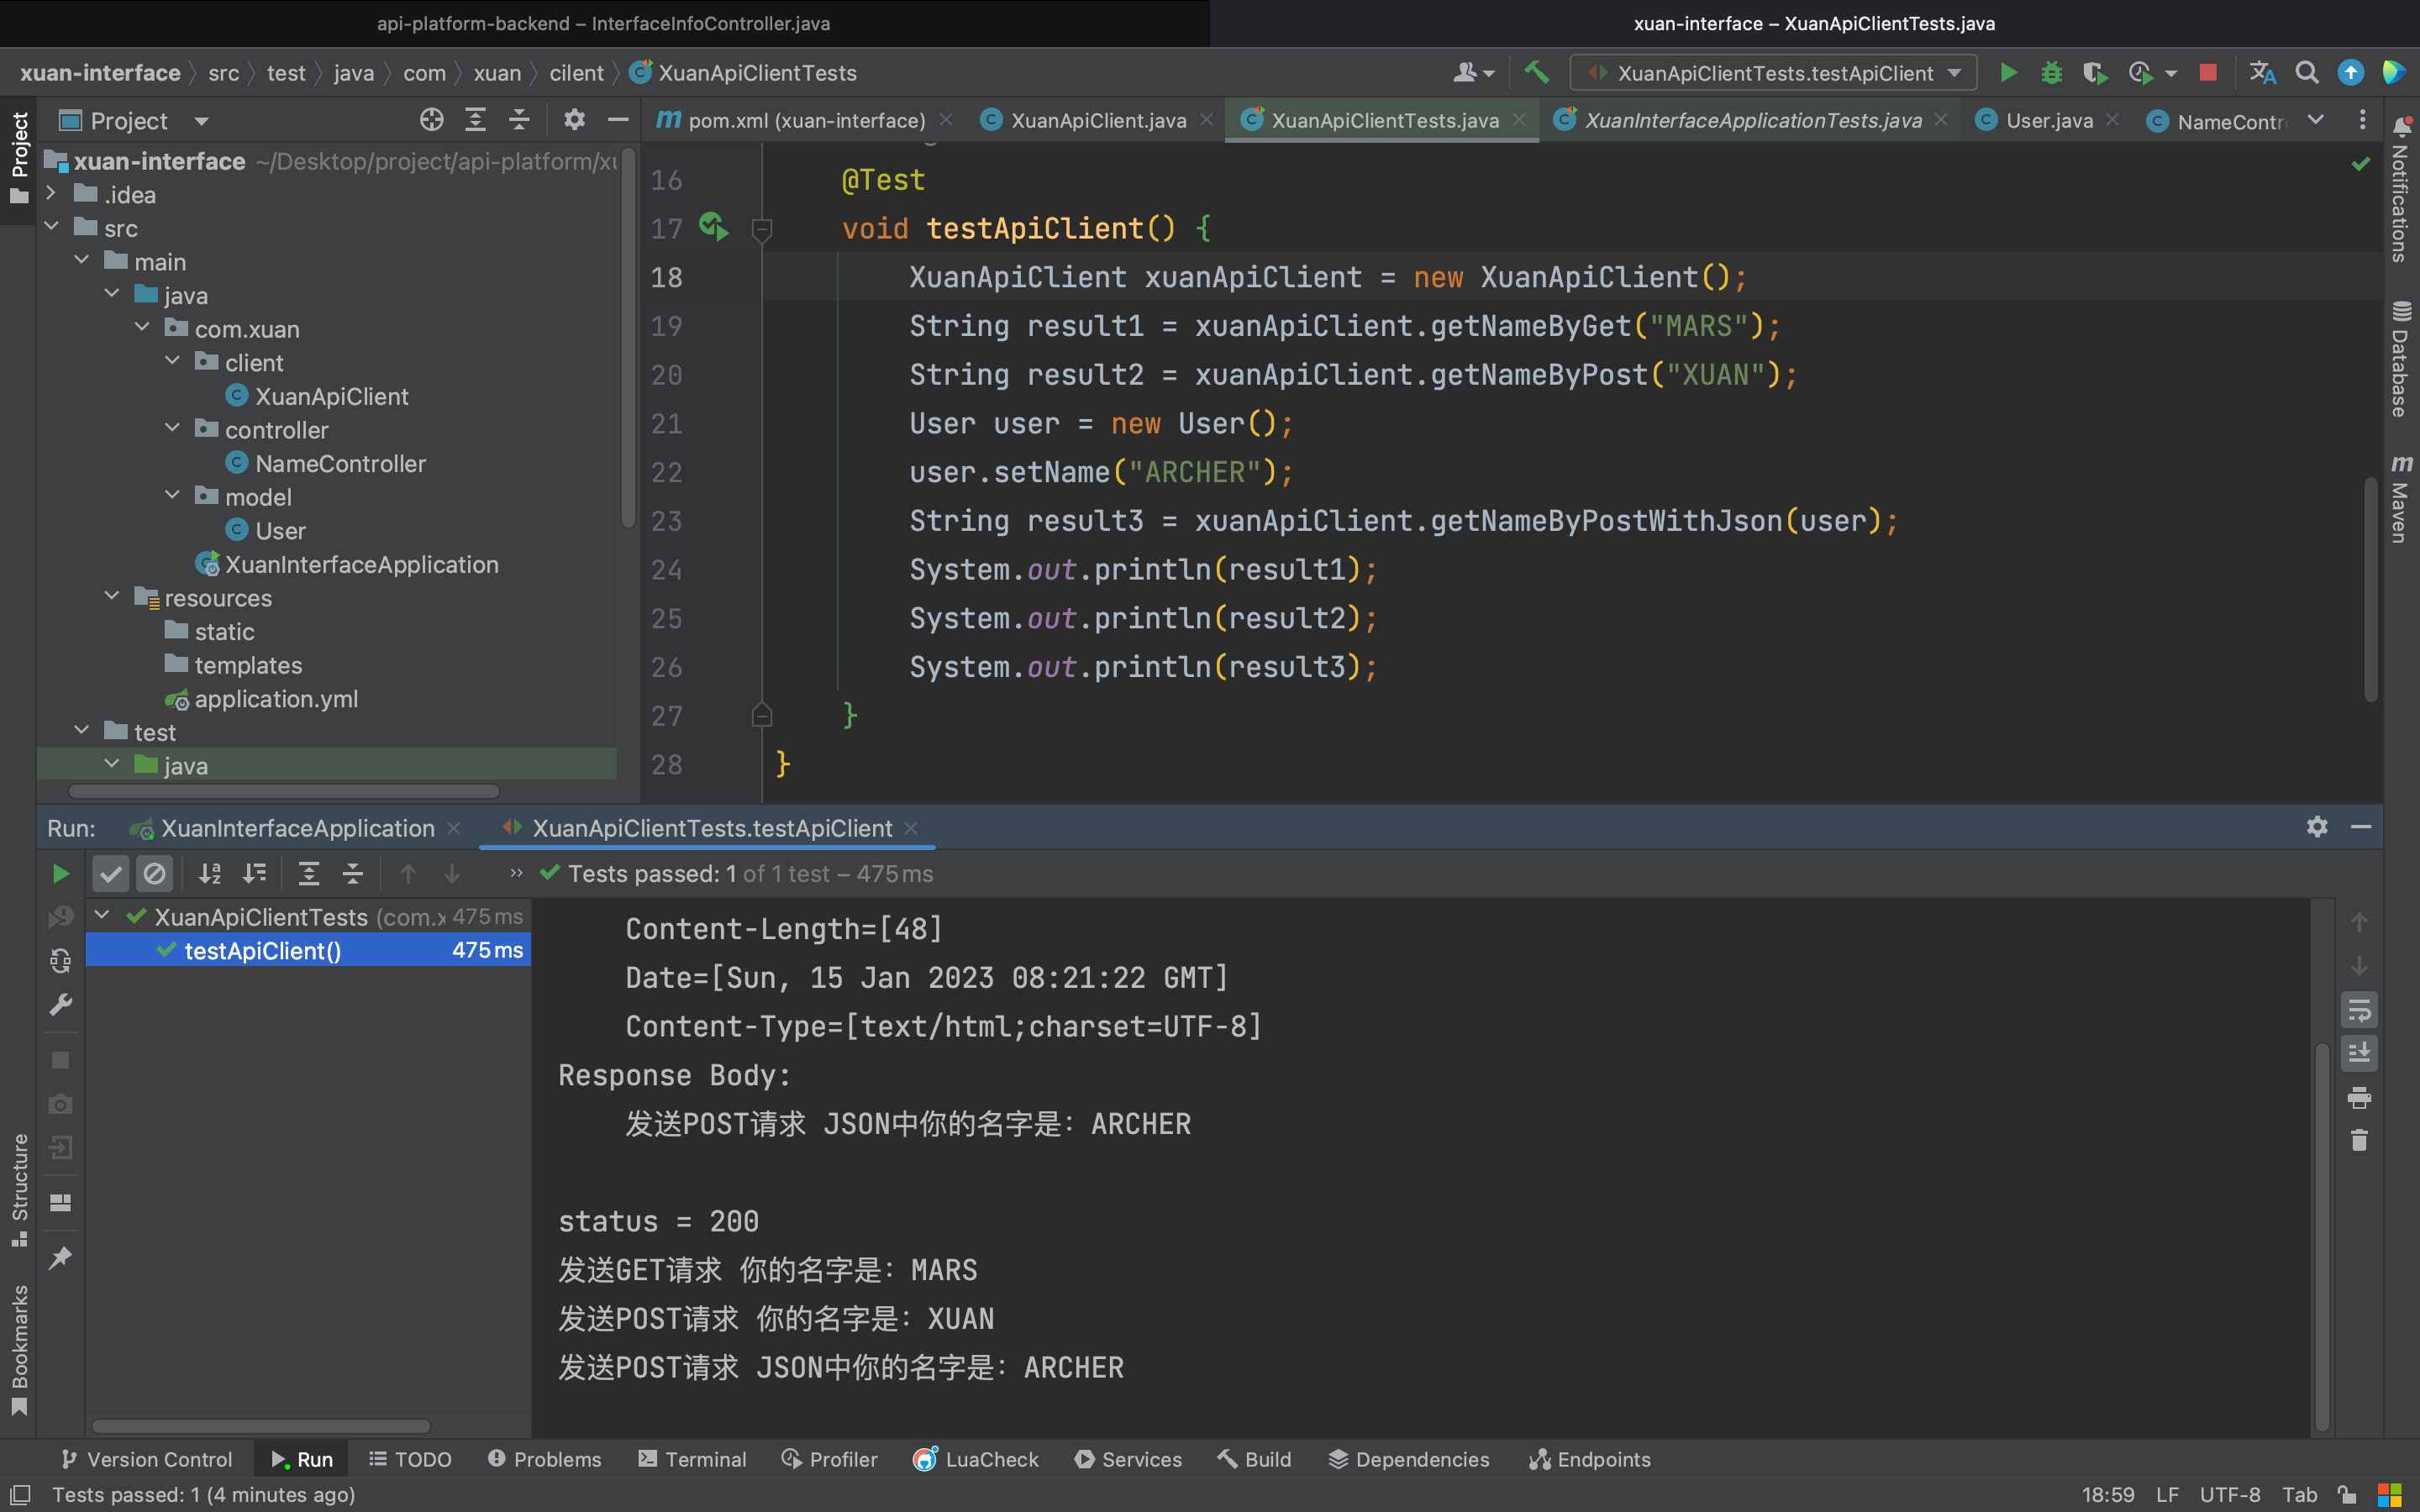
Task: Click the run gutter icon beside testApiClient
Action: [x=713, y=227]
